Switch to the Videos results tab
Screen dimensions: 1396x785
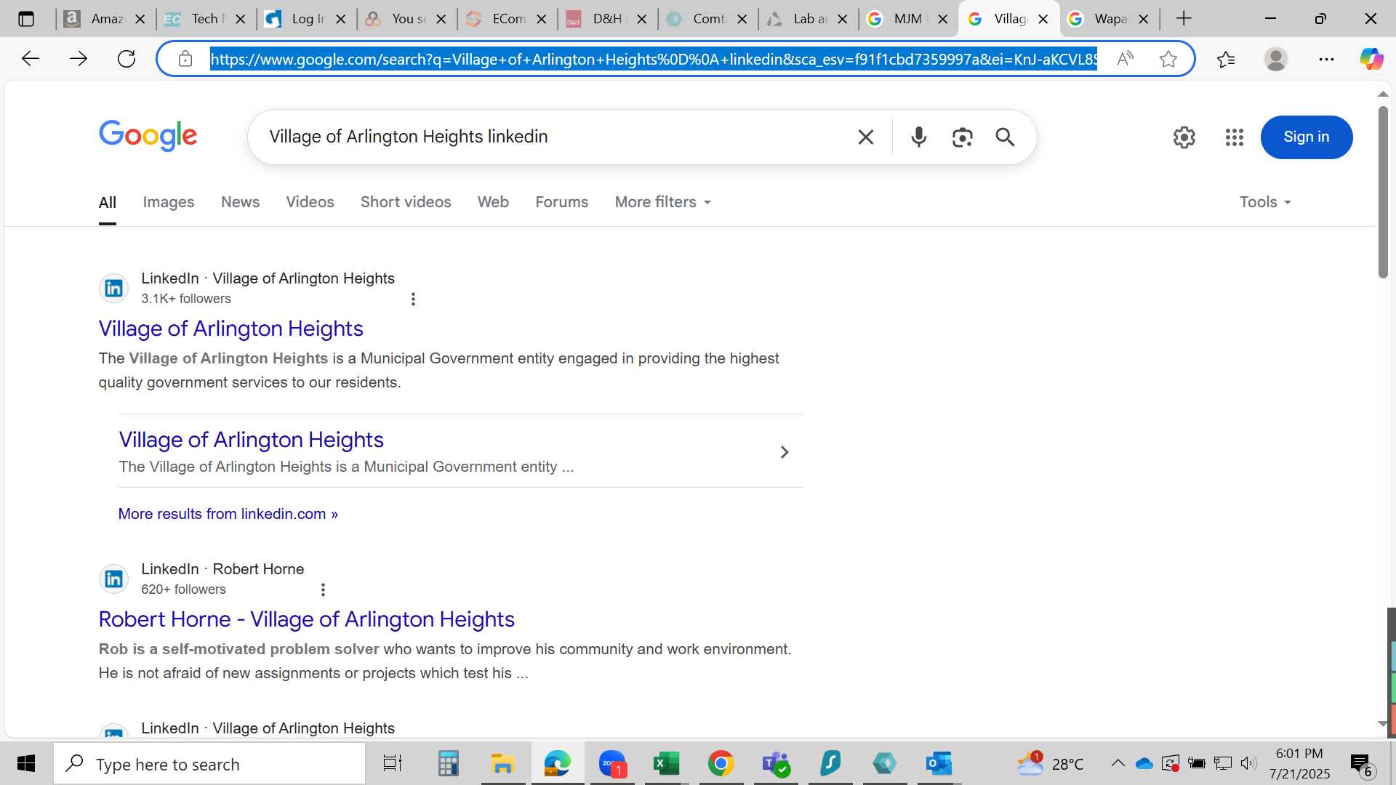(x=310, y=202)
